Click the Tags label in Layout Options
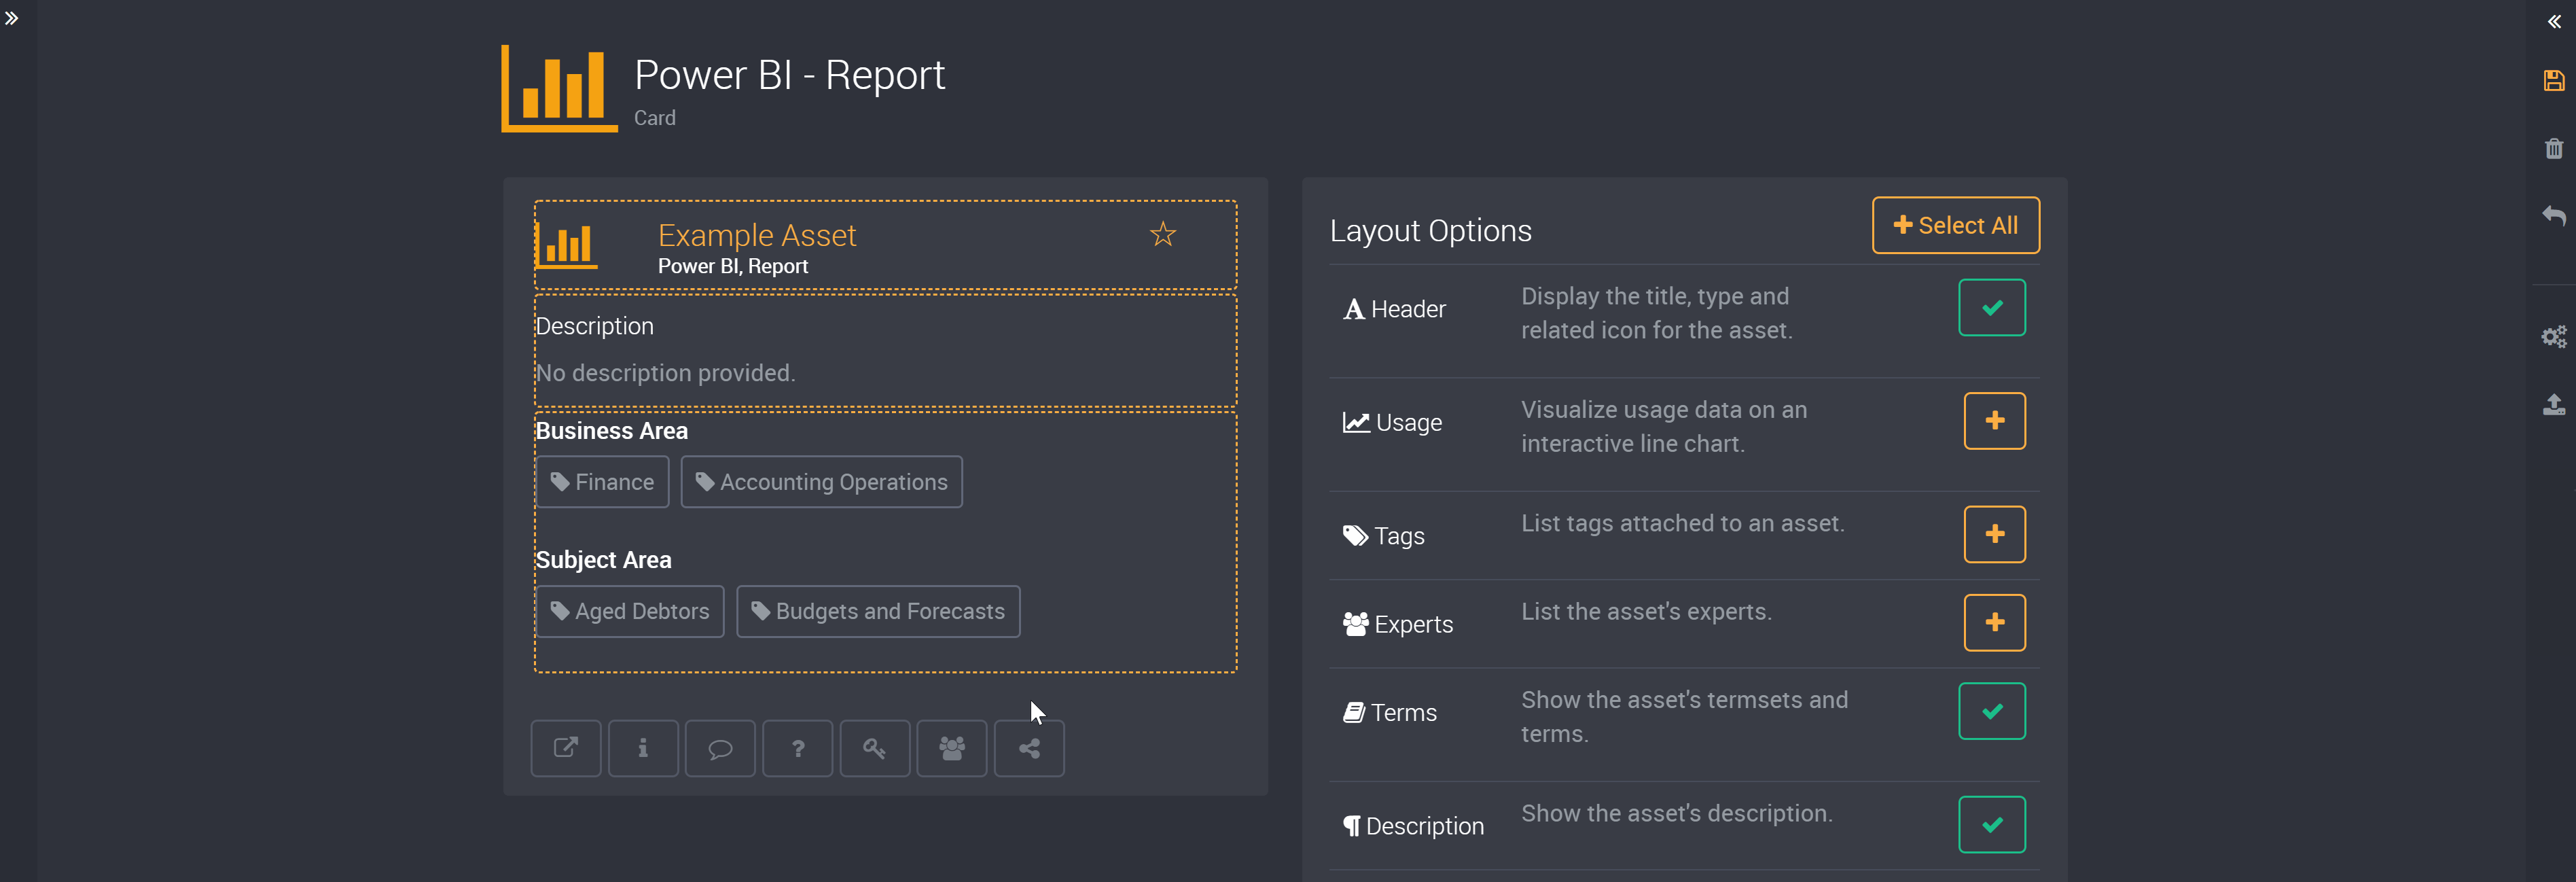The width and height of the screenshot is (2576, 882). (x=1384, y=536)
